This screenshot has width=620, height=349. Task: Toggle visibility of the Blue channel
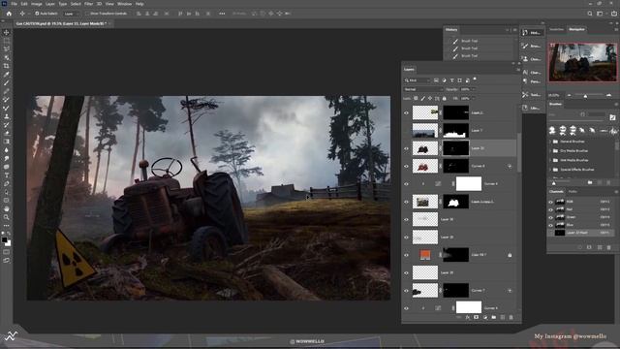pyautogui.click(x=550, y=225)
